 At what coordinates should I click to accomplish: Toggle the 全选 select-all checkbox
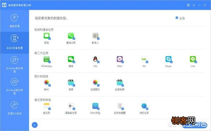click(x=177, y=18)
